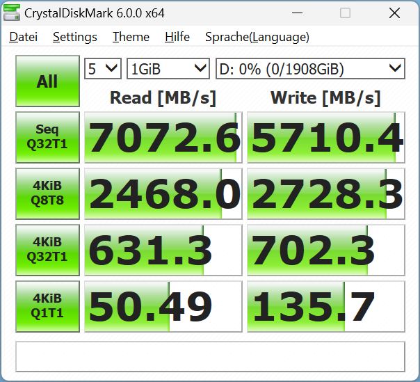This screenshot has height=382, width=420.
Task: Open the Settings menu
Action: [x=74, y=37]
